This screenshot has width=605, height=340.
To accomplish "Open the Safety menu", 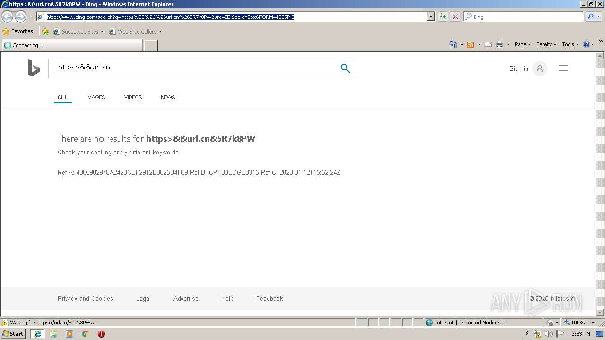I will [546, 44].
